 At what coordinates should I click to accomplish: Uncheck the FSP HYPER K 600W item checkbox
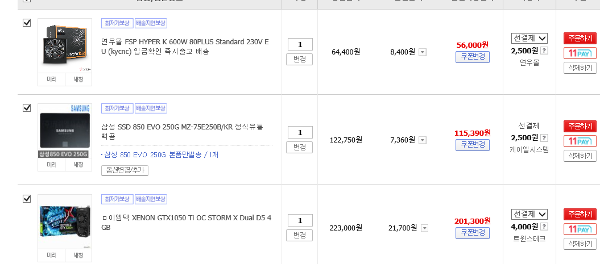point(26,23)
